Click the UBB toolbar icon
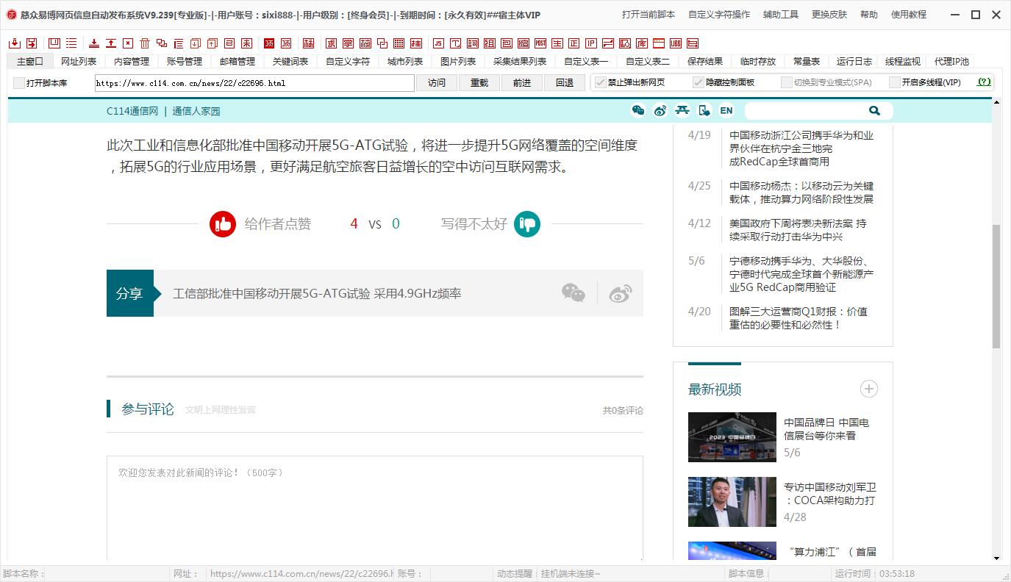This screenshot has height=582, width=1011. (675, 43)
